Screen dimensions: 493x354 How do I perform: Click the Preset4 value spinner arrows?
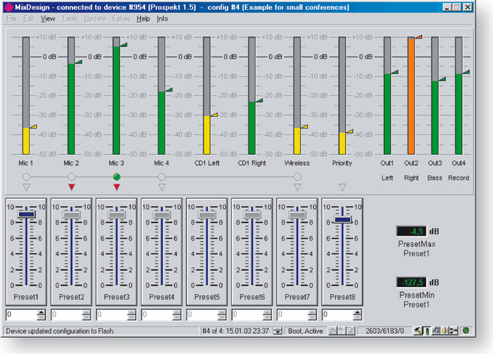pyautogui.click(x=177, y=315)
